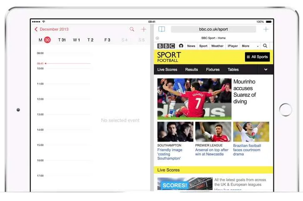Open Brazilian football faces courtroom drama link
Image resolution: width=303 pixels, height=201 pixels.
click(247, 150)
